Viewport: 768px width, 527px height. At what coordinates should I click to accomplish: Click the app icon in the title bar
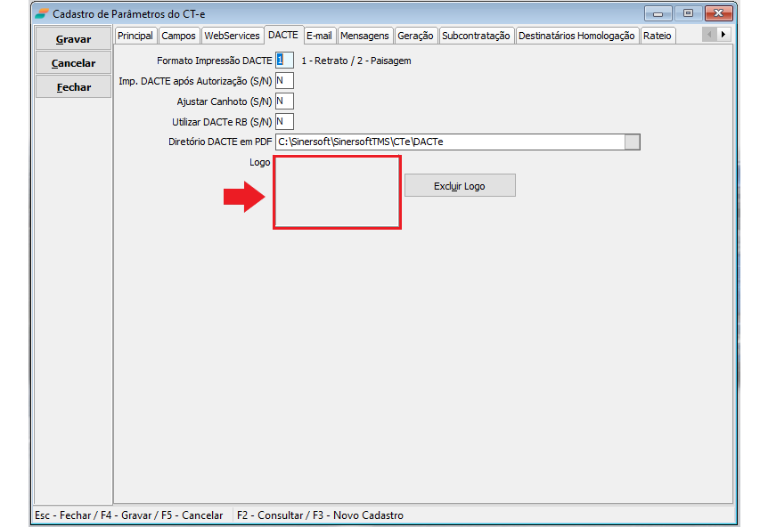coord(42,14)
